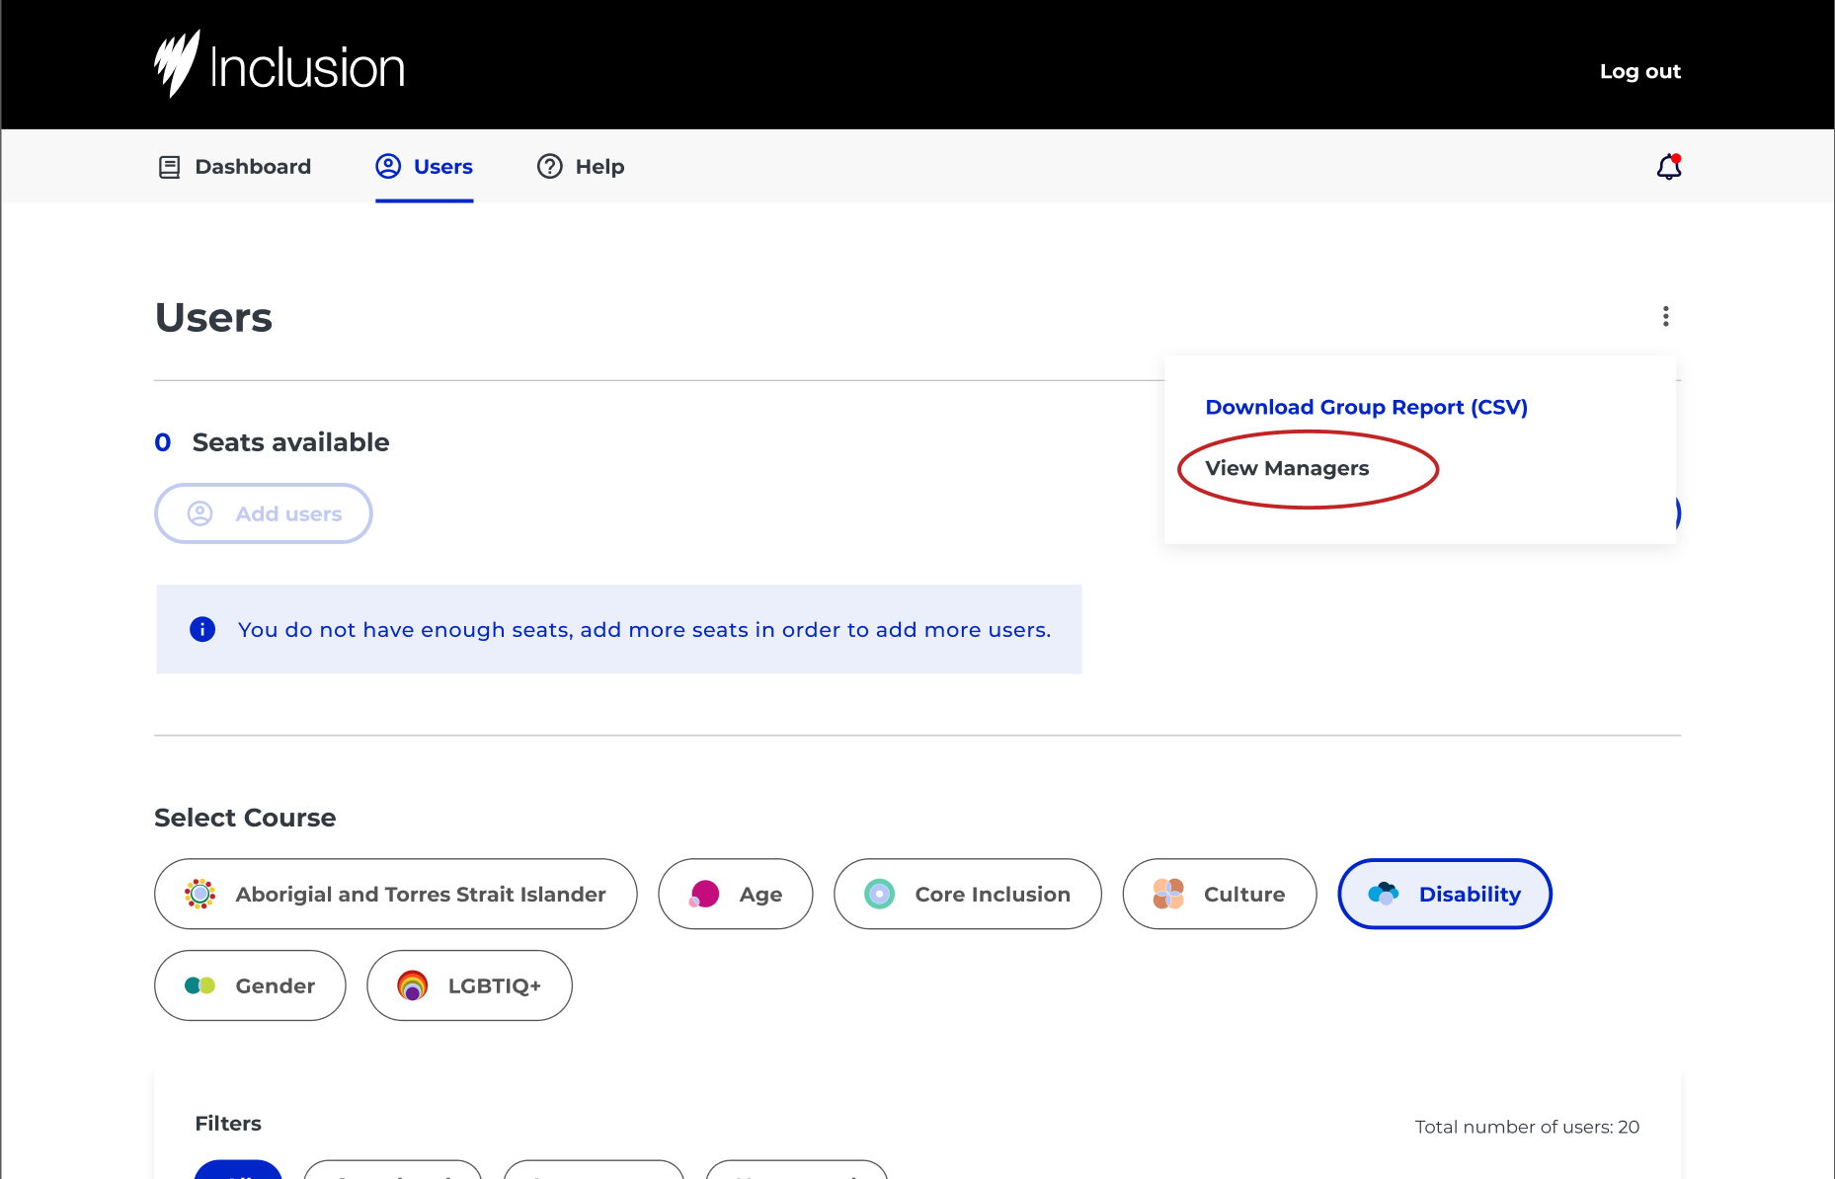
Task: Click the info icon in seats notice
Action: 202,629
